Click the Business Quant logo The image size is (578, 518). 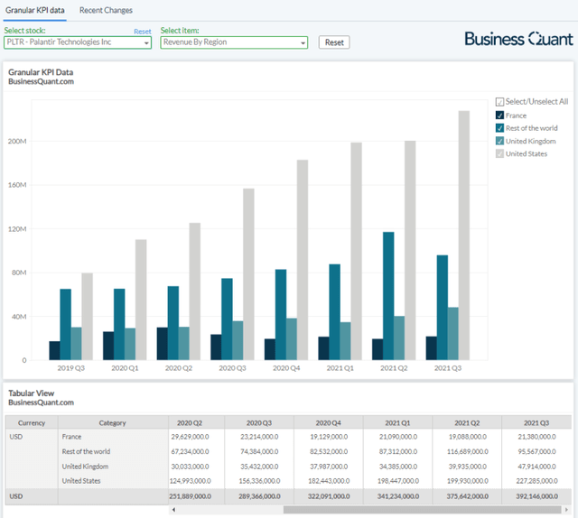point(518,39)
